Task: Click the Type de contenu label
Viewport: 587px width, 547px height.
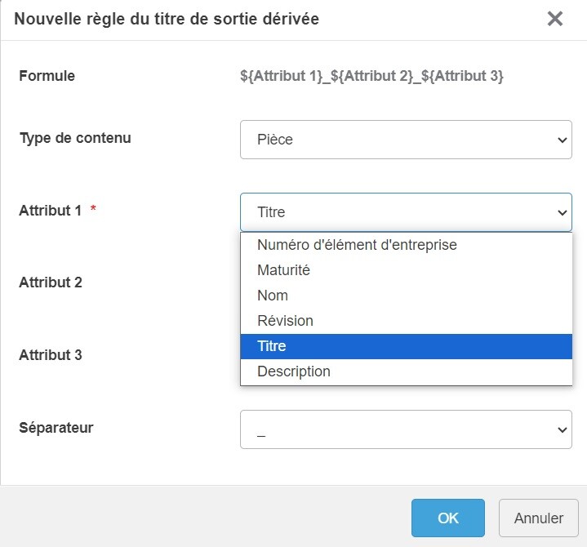Action: click(75, 138)
